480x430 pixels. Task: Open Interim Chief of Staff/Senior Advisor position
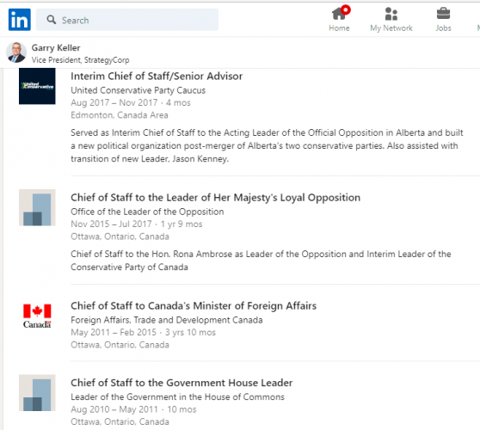point(157,76)
